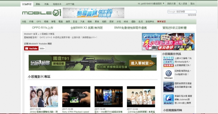Viewport: 218px width, 114px height.
Task: Close the rifle banner ad with X icon
Action: (155, 56)
